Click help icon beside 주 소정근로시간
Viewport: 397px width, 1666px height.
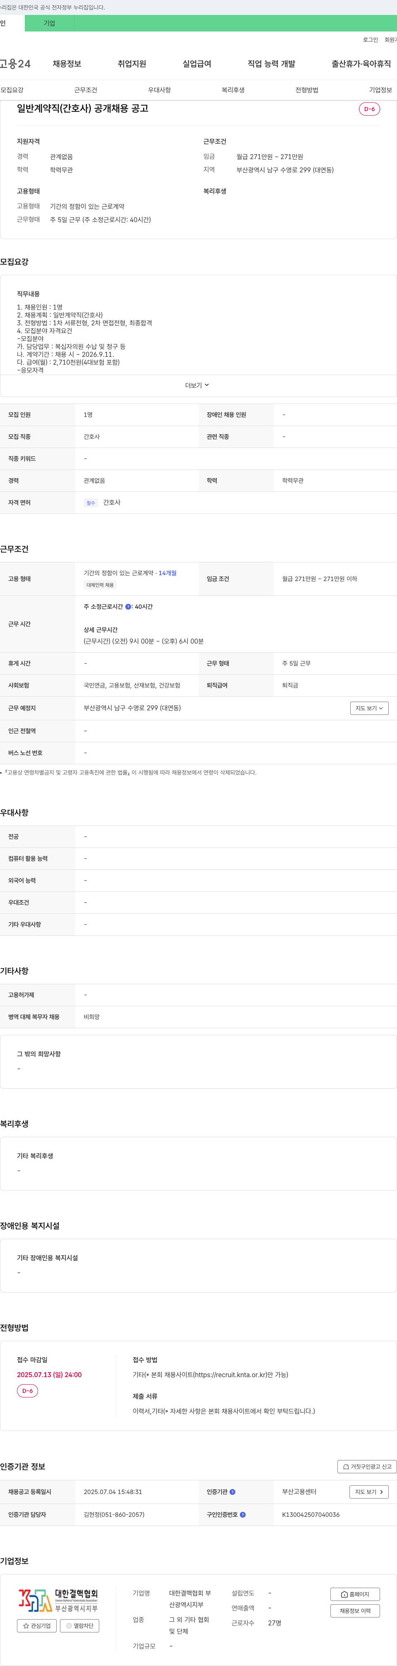coord(128,607)
